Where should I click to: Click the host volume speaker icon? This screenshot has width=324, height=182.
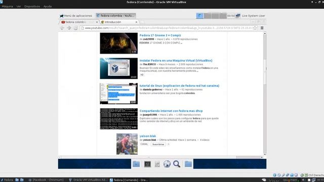click(x=304, y=180)
